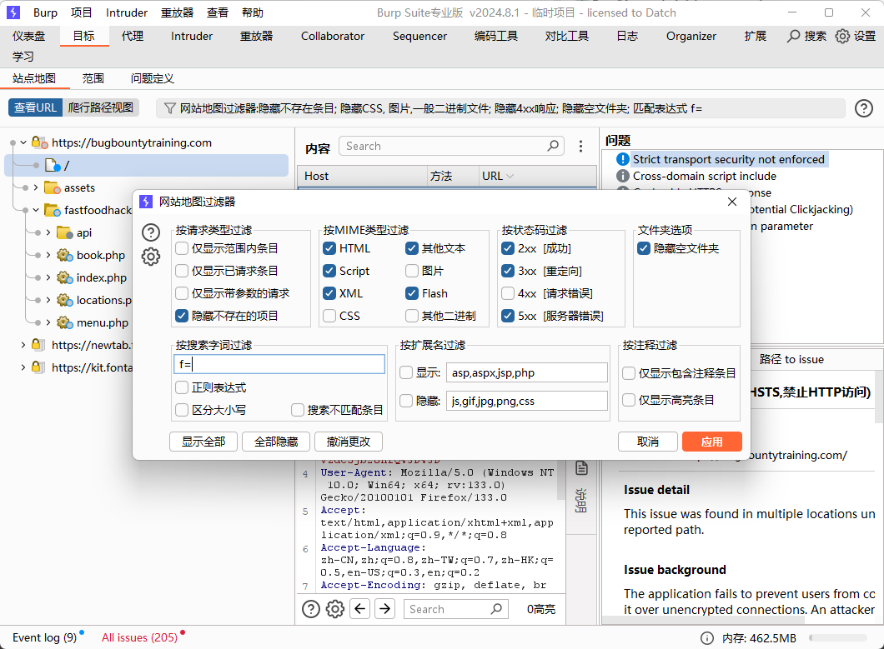Switch to the 爬行路径视图 view
The width and height of the screenshot is (884, 649).
pos(101,107)
